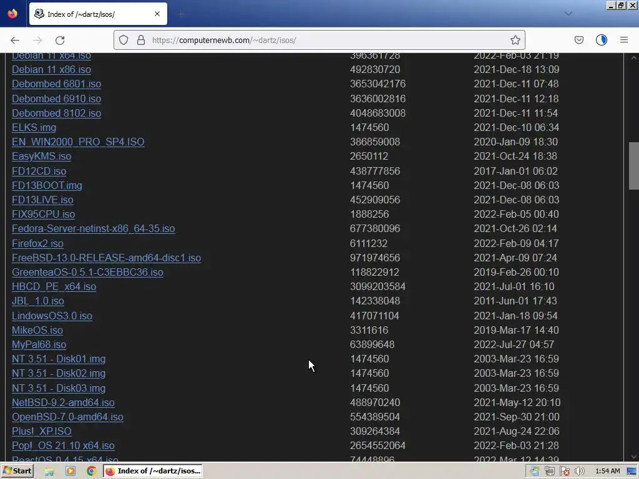Download Debombed 6910.iso
This screenshot has width=639, height=479.
[x=56, y=99]
